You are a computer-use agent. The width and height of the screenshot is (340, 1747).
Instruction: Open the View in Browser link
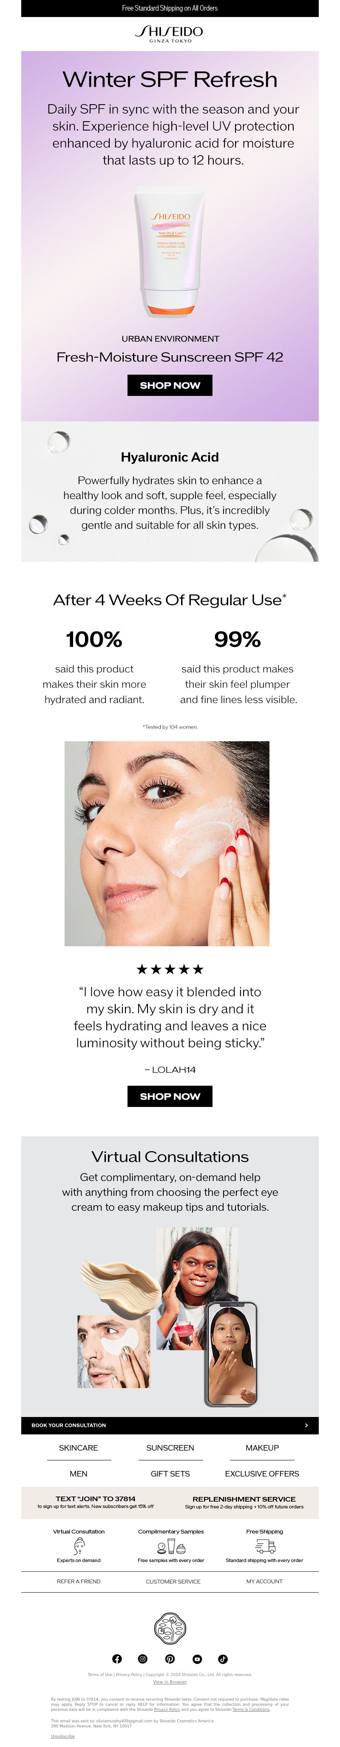[170, 1682]
